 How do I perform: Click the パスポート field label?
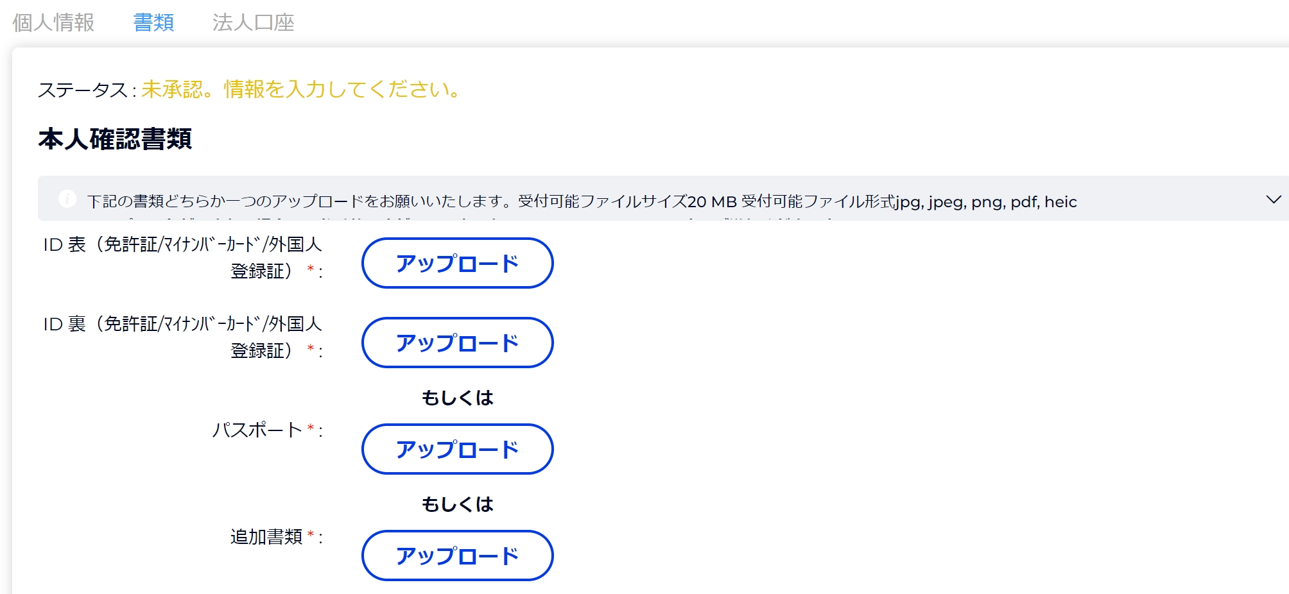(x=257, y=429)
